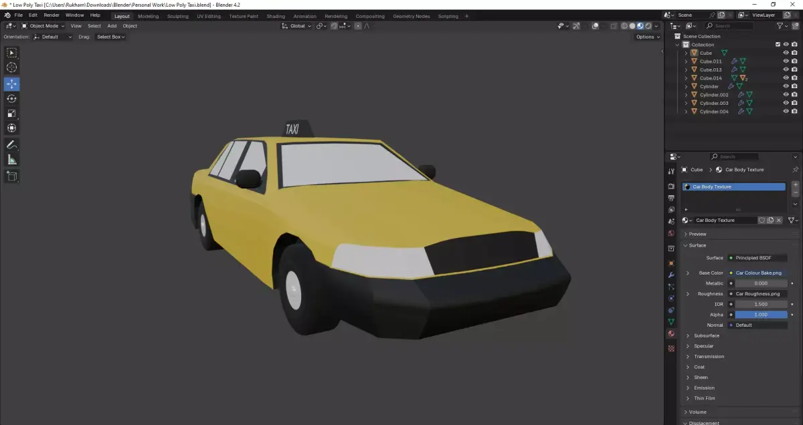The image size is (803, 425).
Task: Click the Car Roughness.png roughness field
Action: click(x=757, y=293)
